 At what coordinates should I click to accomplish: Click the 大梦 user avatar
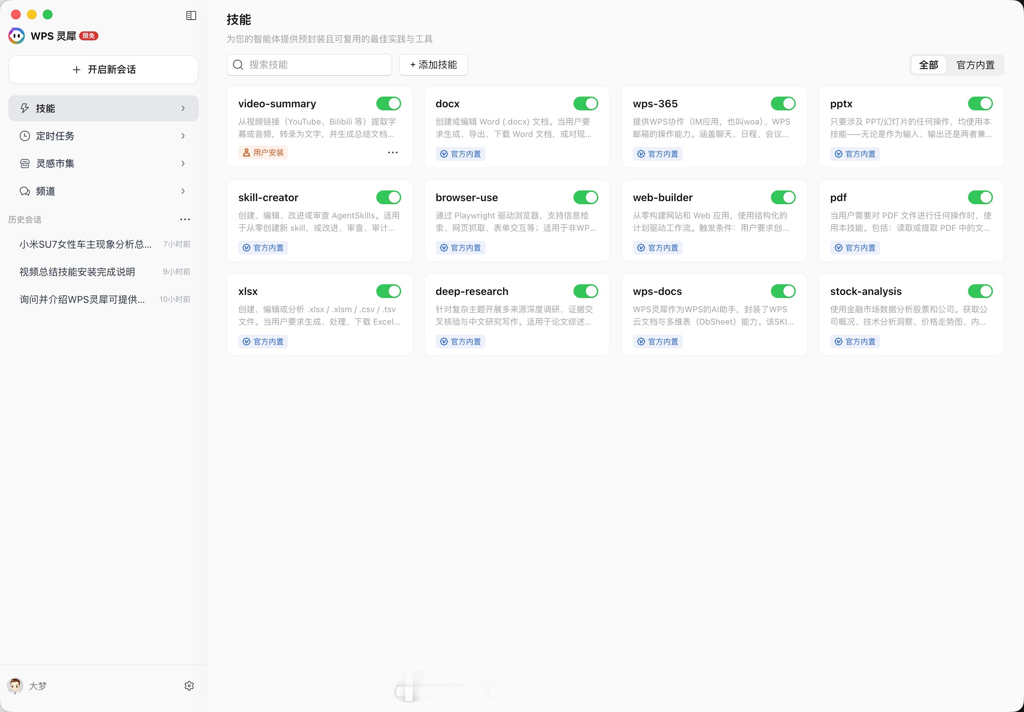(15, 686)
